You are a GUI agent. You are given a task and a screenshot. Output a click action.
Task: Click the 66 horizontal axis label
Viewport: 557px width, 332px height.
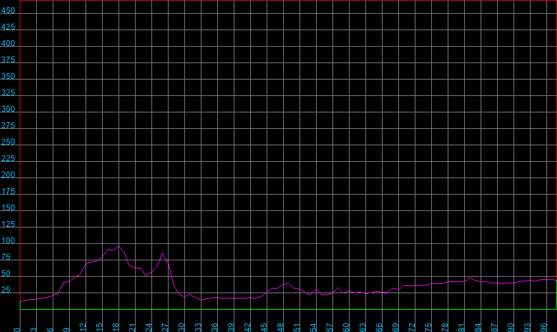coord(379,327)
